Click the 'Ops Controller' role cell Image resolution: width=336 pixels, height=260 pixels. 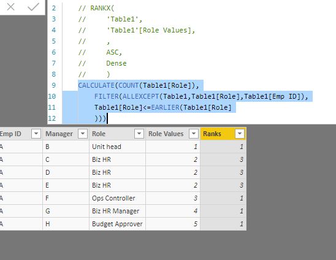[117, 198]
